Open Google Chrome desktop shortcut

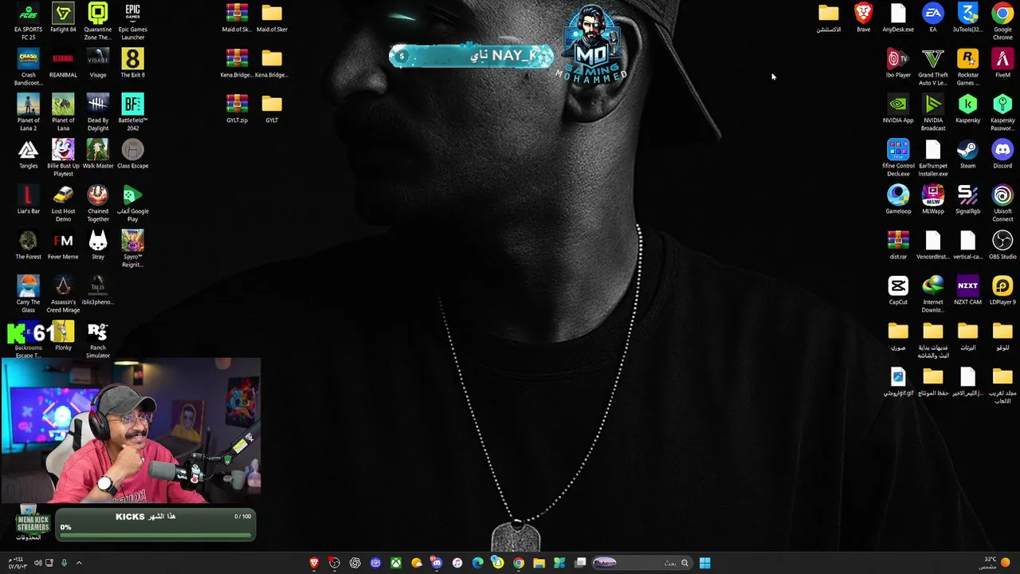pos(1002,22)
